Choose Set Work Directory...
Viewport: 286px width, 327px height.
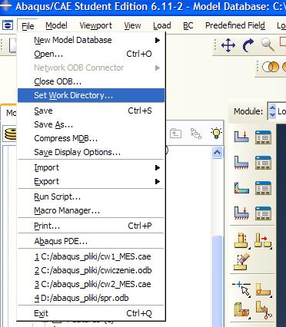tap(91, 95)
